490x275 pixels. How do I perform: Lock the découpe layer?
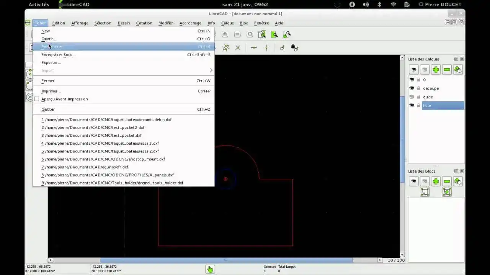418,88
